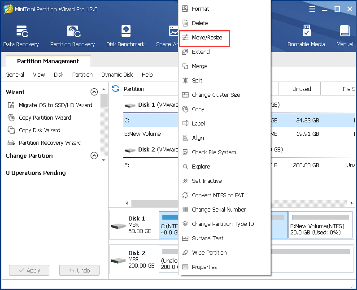The height and width of the screenshot is (290, 357).
Task: Click the Explore magnifier icon
Action: coord(185,166)
